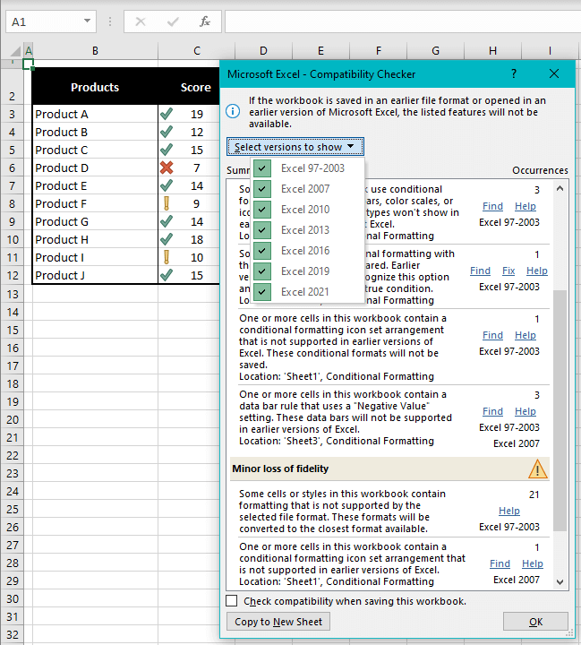Click the minor loss warning triangle icon
The width and height of the screenshot is (581, 645).
[x=537, y=469]
